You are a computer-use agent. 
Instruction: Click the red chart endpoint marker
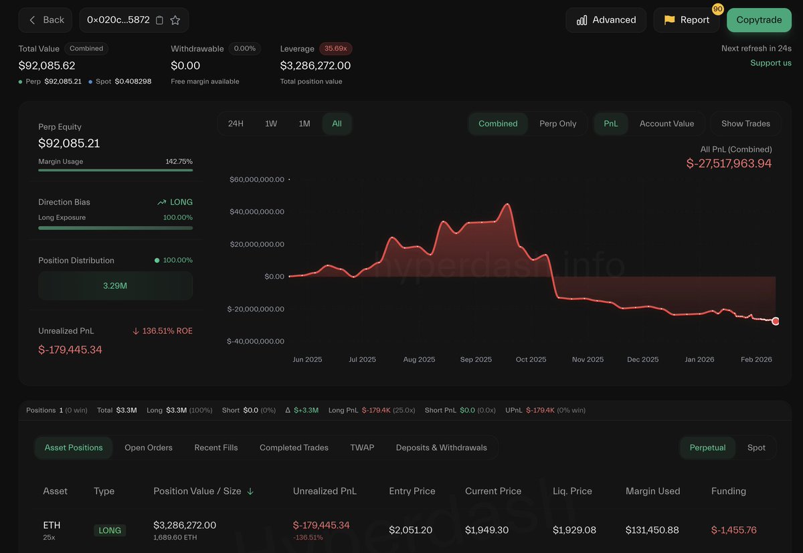[x=776, y=322]
